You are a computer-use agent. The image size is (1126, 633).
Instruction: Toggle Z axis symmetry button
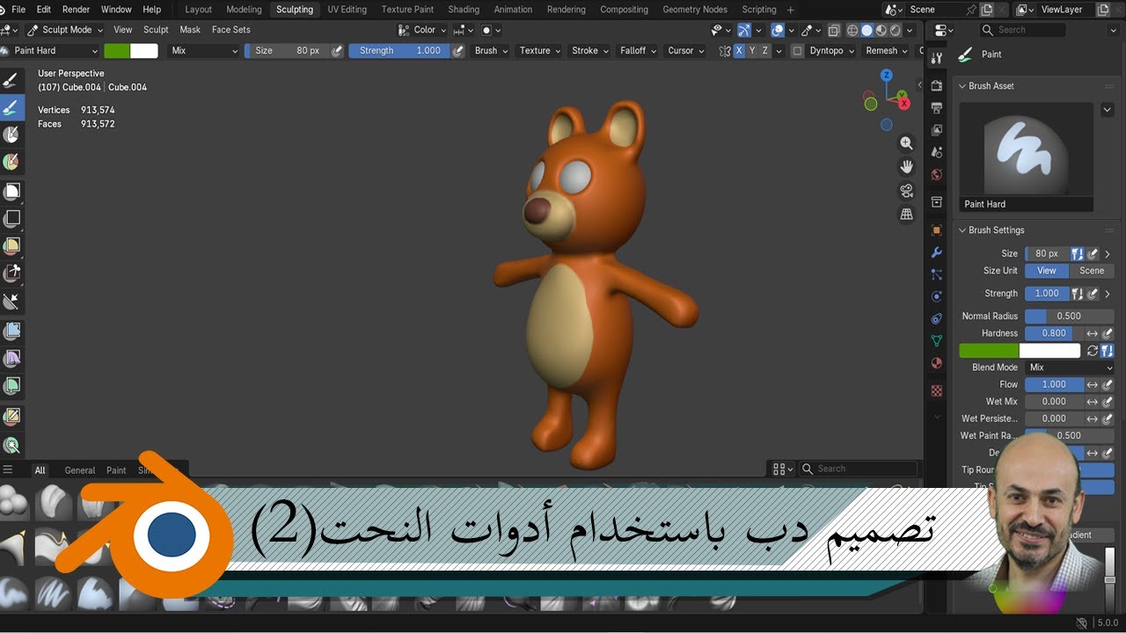[x=765, y=51]
